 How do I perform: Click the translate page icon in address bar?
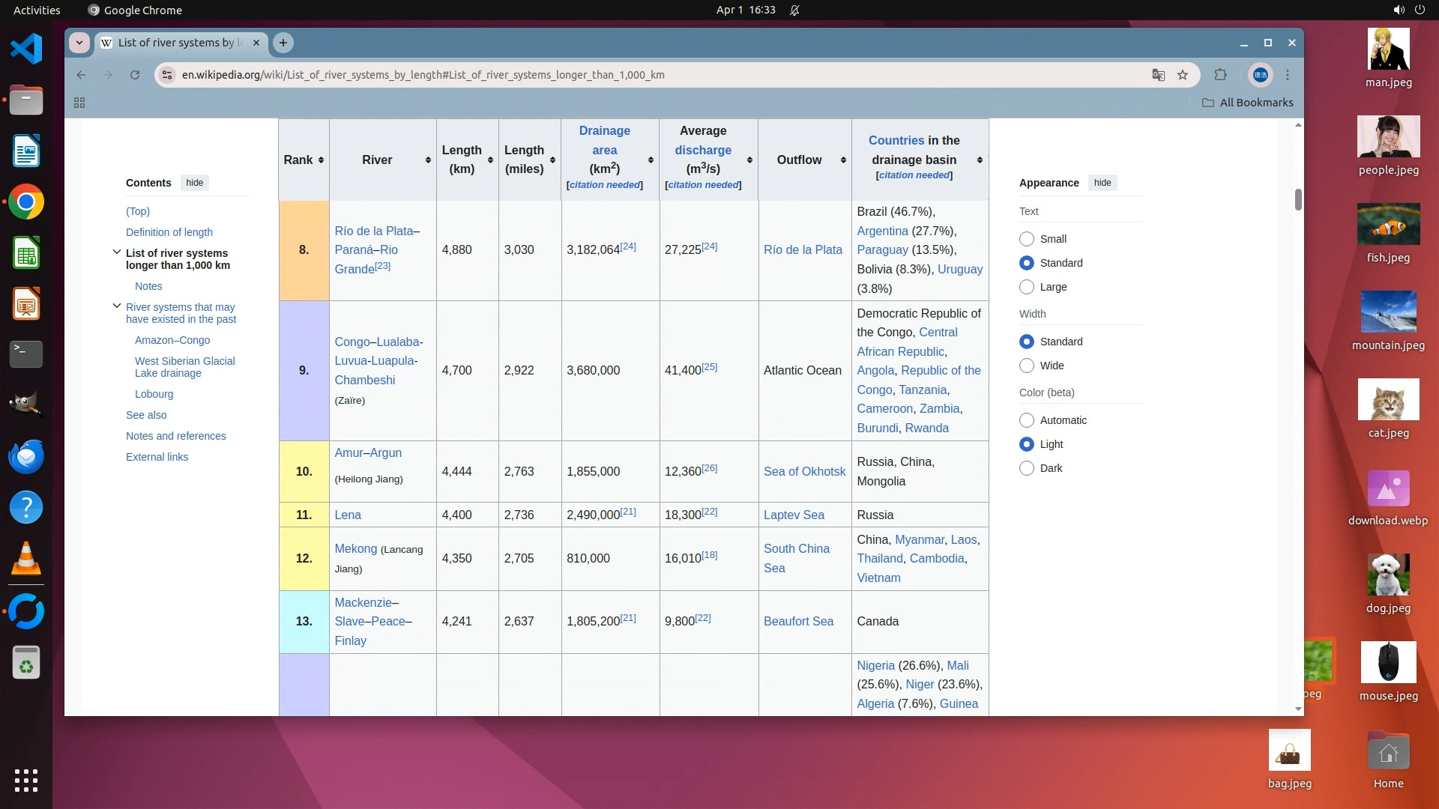click(1158, 75)
